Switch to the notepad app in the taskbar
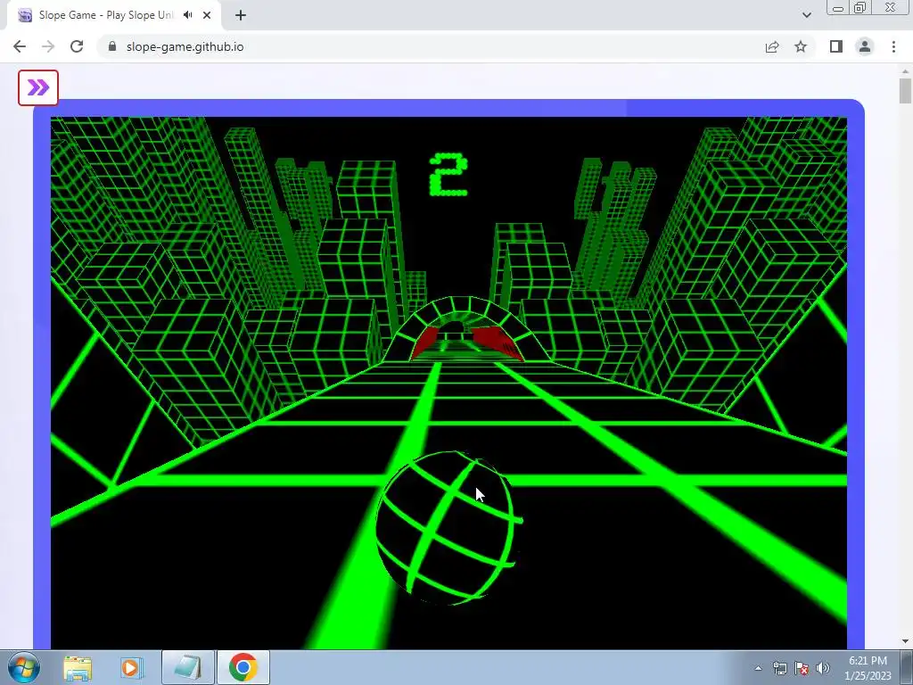This screenshot has width=913, height=685. 187,667
